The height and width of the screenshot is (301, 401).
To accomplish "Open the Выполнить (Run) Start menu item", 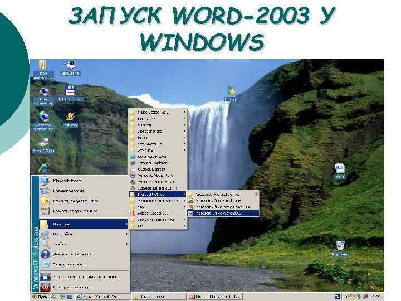I will click(84, 264).
